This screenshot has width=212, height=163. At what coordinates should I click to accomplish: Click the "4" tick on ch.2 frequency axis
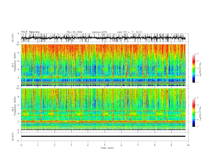[19, 113]
